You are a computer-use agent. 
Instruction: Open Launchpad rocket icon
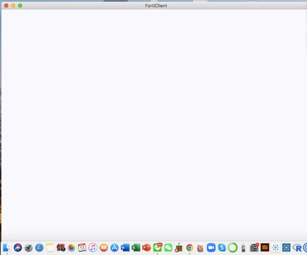pos(28,248)
